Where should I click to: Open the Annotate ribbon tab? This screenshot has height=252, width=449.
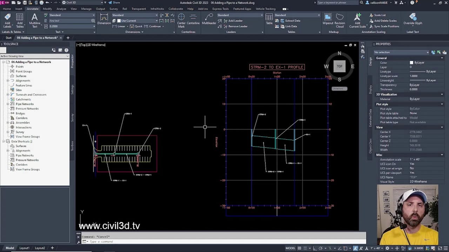[32, 9]
